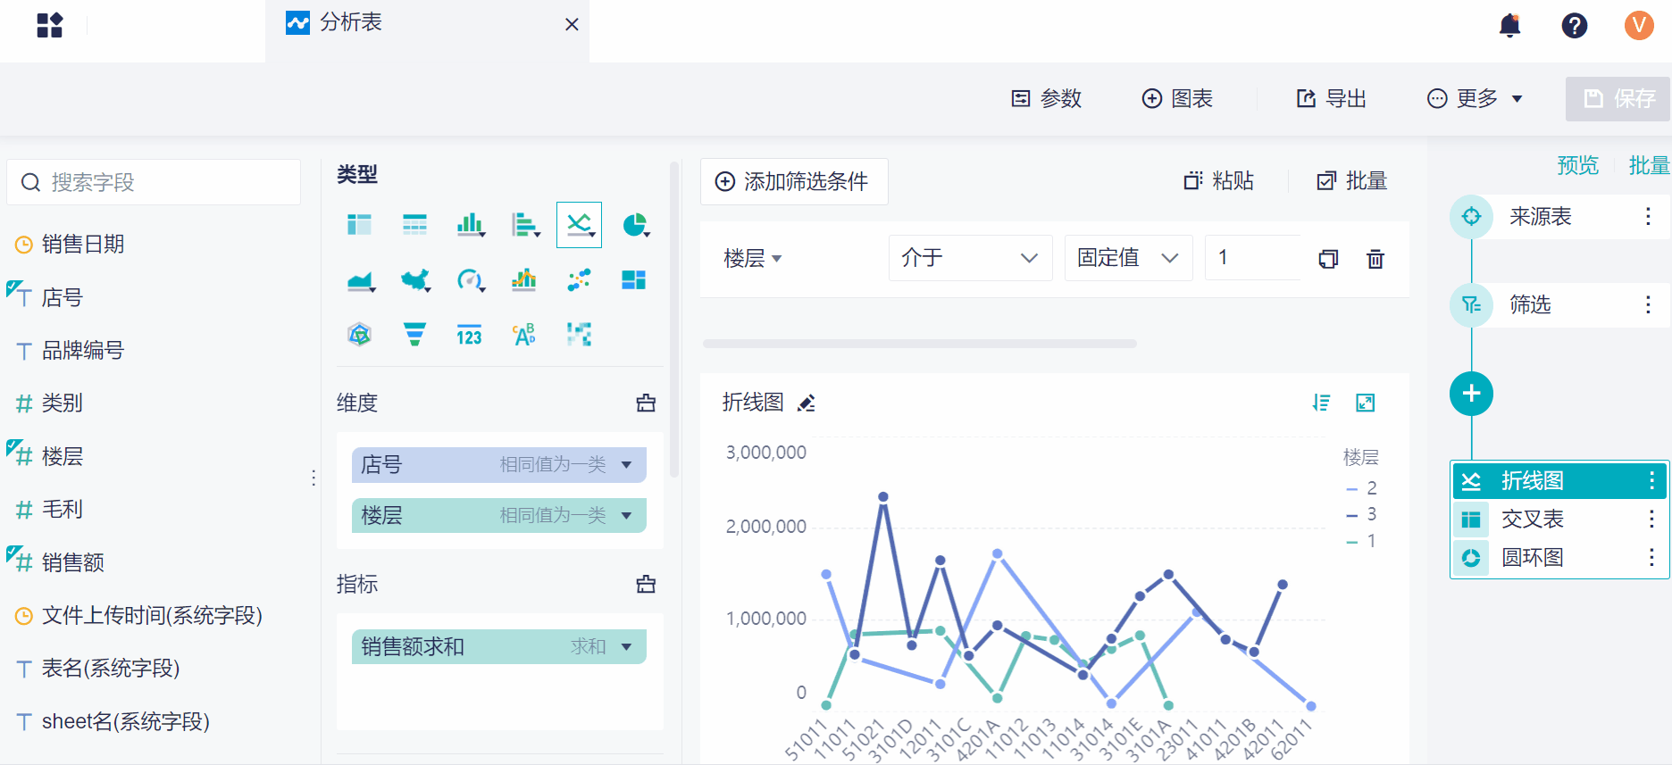Pick the pie chart type icon
The height and width of the screenshot is (765, 1672).
[x=635, y=225]
